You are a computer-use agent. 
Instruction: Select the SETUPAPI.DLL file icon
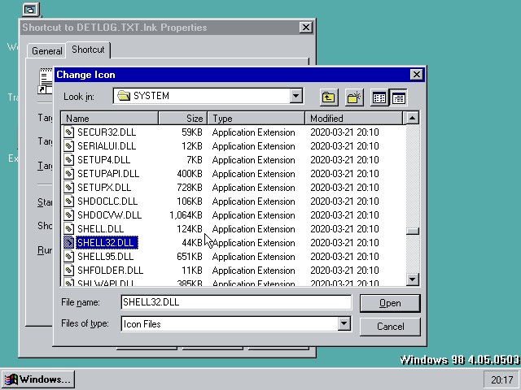click(x=70, y=174)
